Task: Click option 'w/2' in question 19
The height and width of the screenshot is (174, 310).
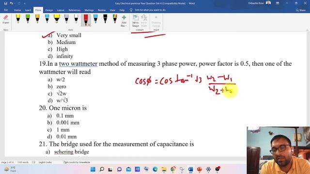Action: coord(61,79)
